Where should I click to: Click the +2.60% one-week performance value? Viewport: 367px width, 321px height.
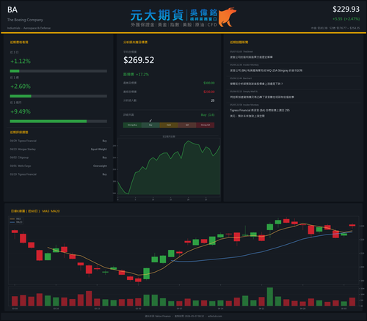click(x=21, y=86)
